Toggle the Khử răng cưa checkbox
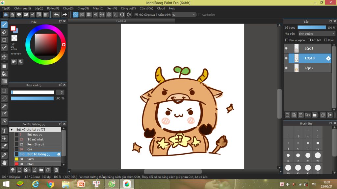 pyautogui.click(x=136, y=15)
